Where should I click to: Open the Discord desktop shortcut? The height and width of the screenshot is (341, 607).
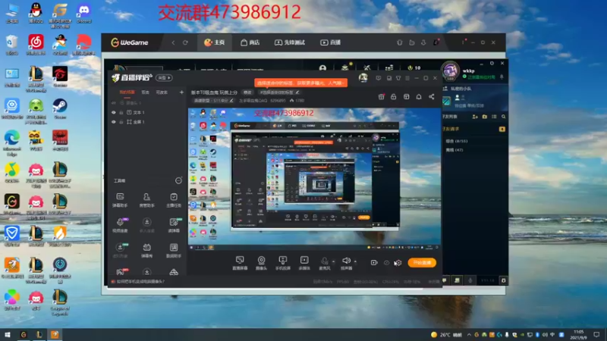click(83, 14)
